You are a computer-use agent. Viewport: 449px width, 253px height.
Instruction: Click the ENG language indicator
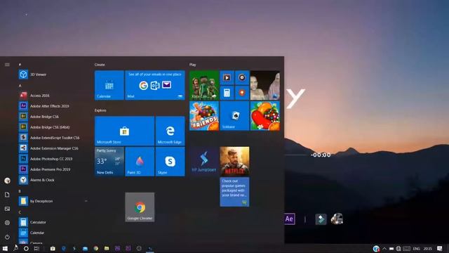[x=417, y=249]
